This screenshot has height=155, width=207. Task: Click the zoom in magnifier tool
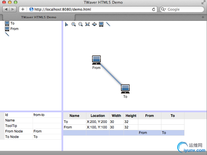74,24
